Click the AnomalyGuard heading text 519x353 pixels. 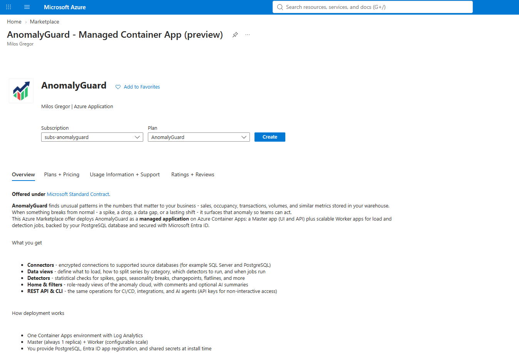tap(74, 85)
